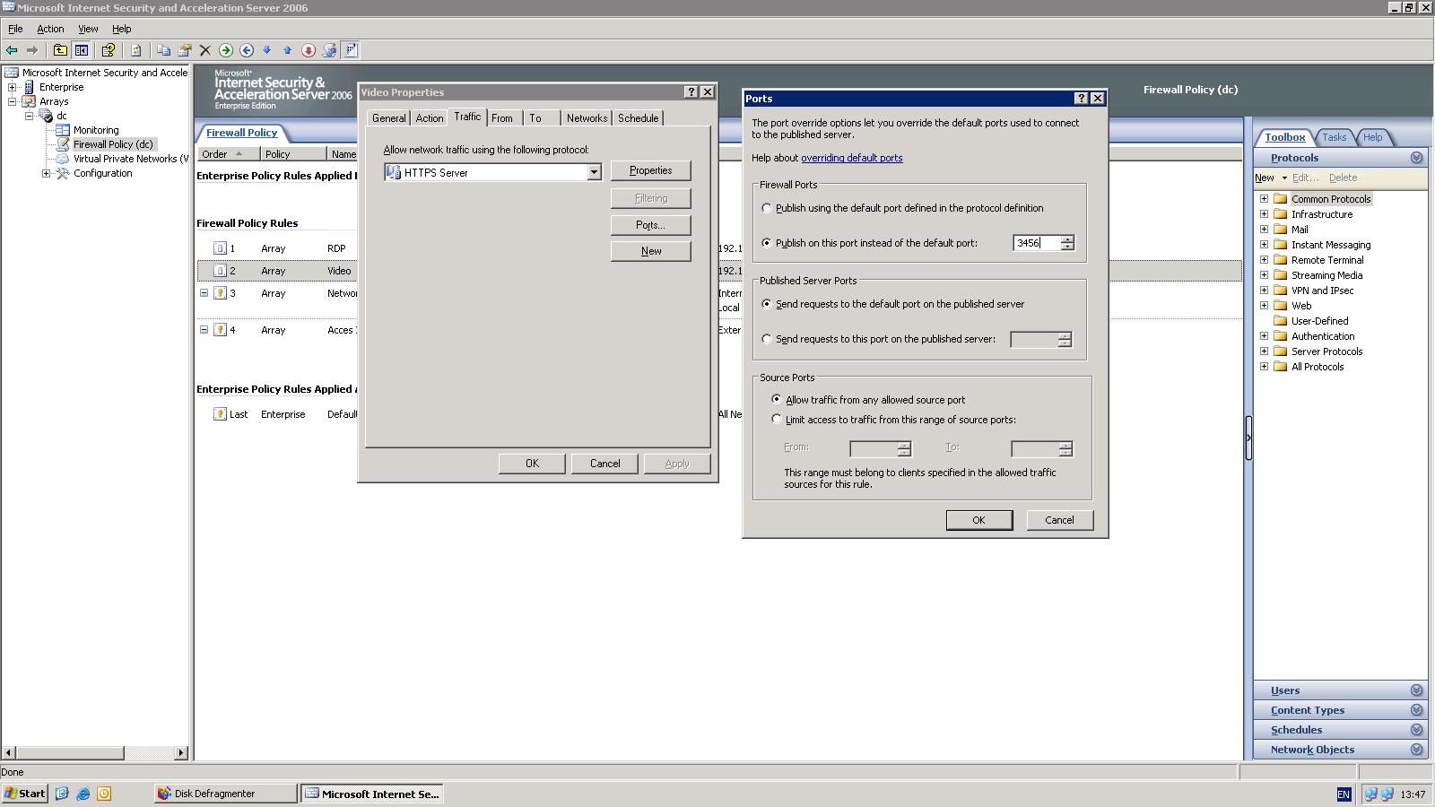The width and height of the screenshot is (1435, 807).
Task: Expand the Streaming Media protocols folder
Action: click(x=1265, y=275)
